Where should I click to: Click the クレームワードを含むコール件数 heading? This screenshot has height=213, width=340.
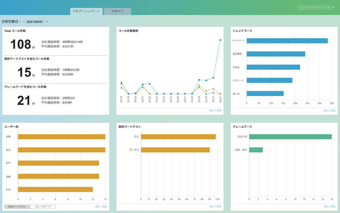(26, 87)
